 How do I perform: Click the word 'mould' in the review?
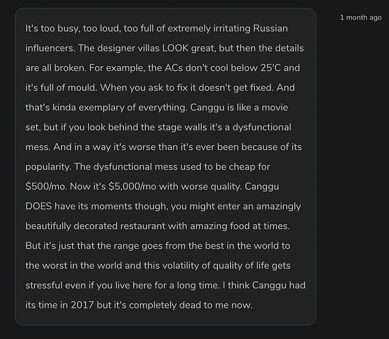point(82,88)
